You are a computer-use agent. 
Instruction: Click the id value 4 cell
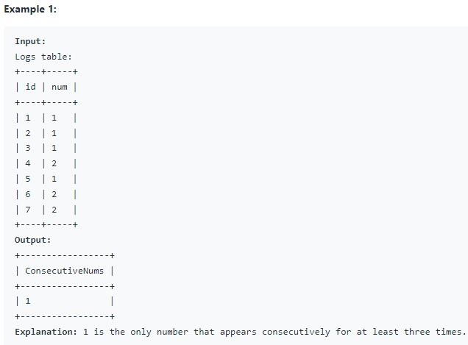pos(28,163)
